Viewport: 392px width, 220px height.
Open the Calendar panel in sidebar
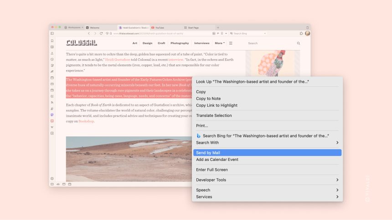52,90
